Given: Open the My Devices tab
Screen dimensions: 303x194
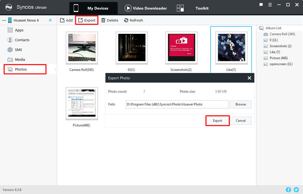Looking at the screenshot, I should [x=93, y=8].
